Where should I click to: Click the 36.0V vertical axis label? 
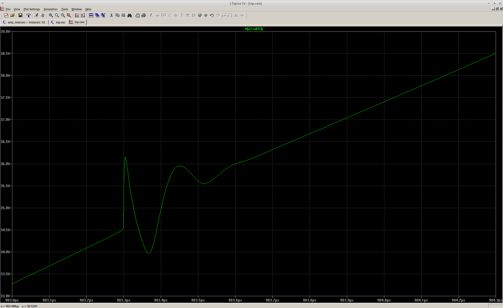point(5,164)
